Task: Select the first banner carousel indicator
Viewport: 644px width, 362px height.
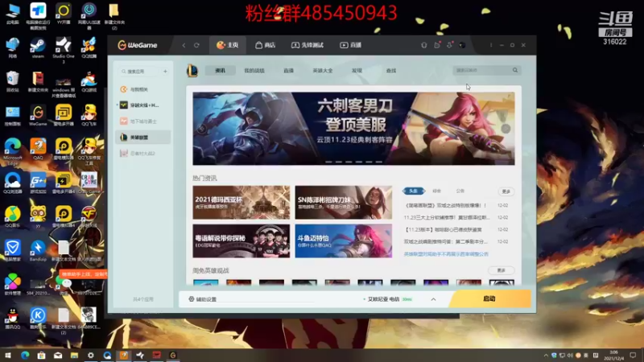Action: coord(328,162)
